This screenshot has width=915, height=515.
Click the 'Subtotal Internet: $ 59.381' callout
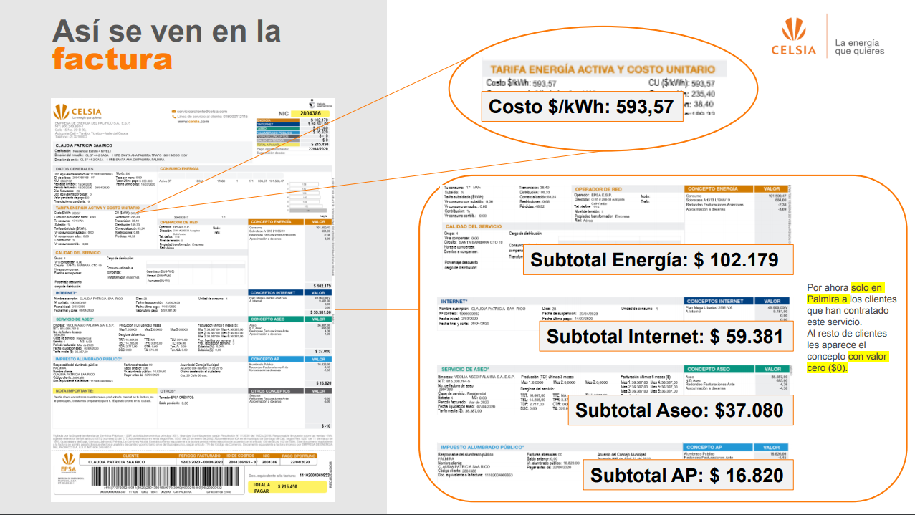[x=666, y=334]
